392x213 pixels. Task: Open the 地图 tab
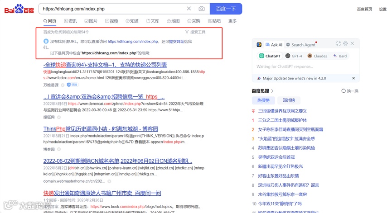click(173, 21)
